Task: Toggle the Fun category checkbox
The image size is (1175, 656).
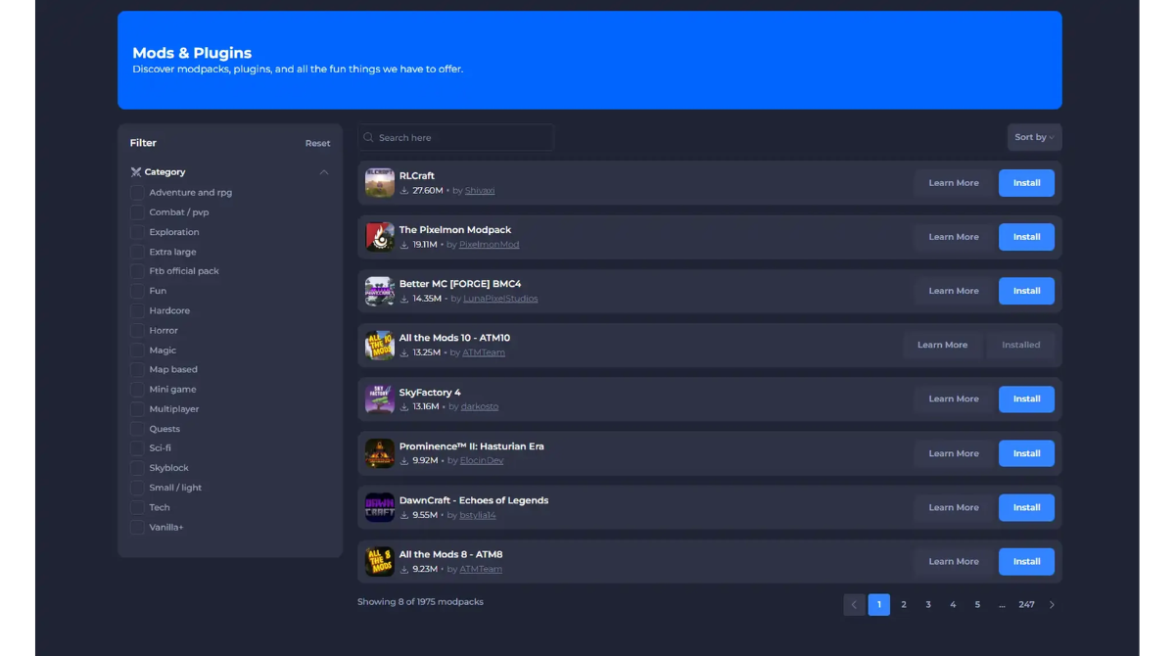Action: coord(137,291)
